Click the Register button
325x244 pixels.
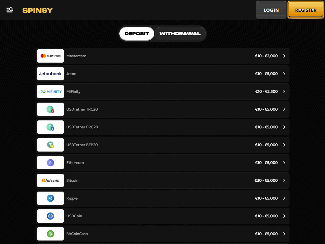[306, 10]
